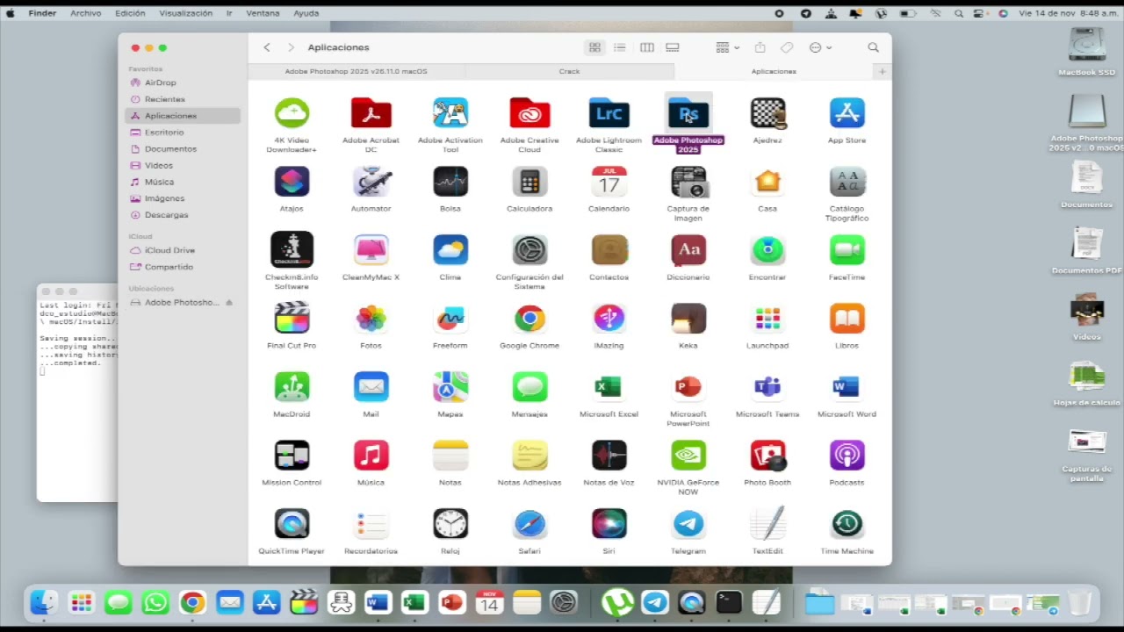
Task: Select the Catálogo Tipográfico app icon
Action: [x=847, y=182]
